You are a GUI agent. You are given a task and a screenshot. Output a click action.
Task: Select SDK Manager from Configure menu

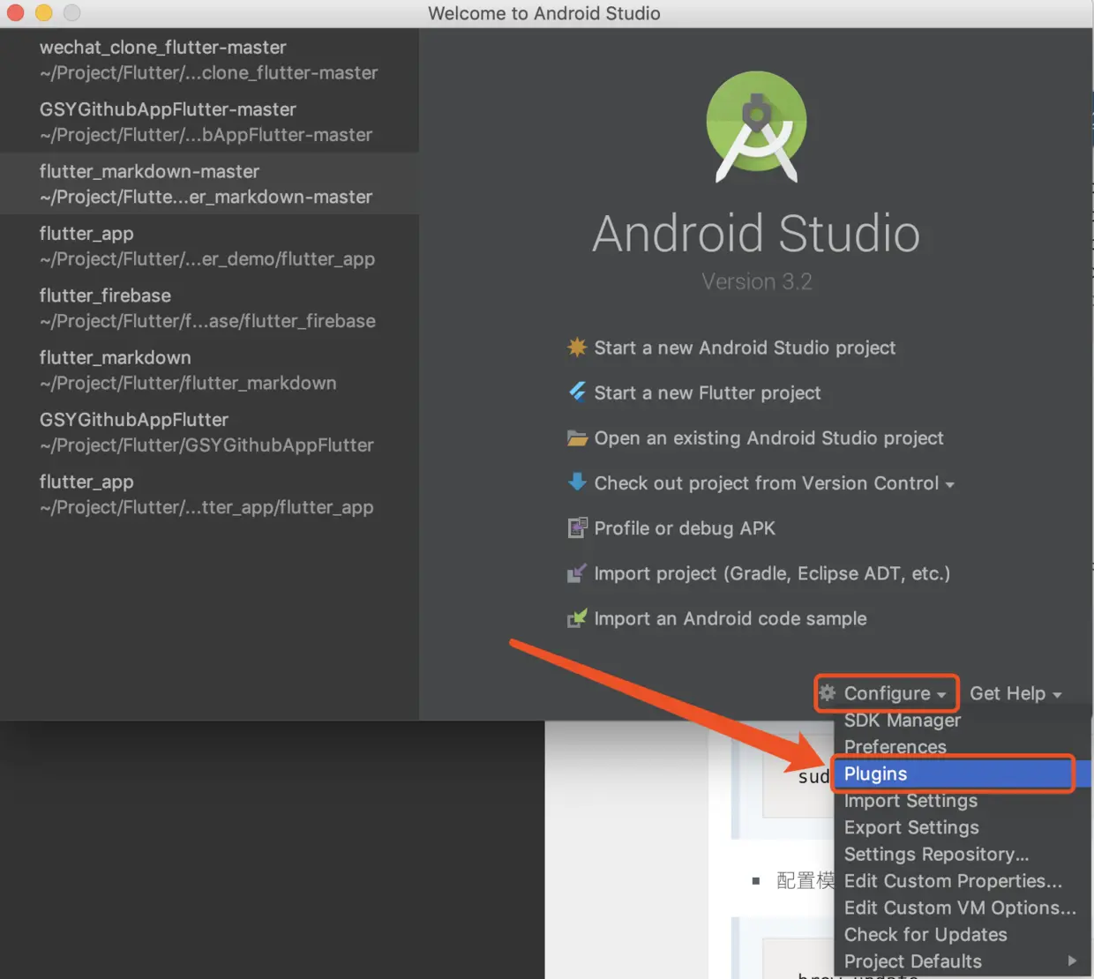coord(963,720)
